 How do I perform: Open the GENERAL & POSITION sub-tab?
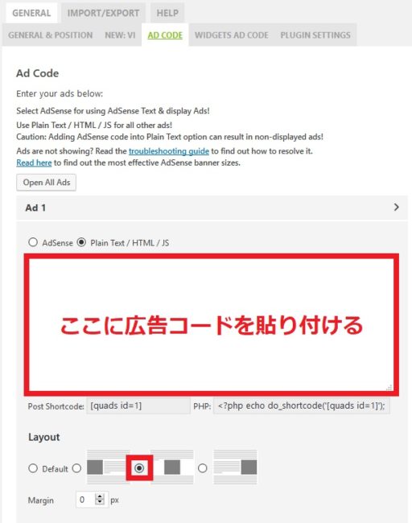[51, 35]
